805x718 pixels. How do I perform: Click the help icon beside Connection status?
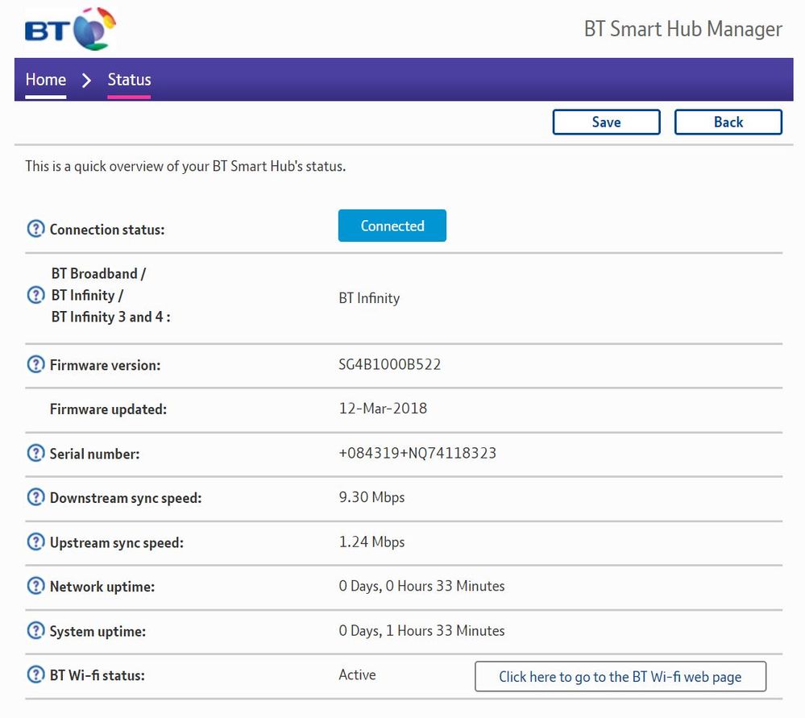coord(35,229)
